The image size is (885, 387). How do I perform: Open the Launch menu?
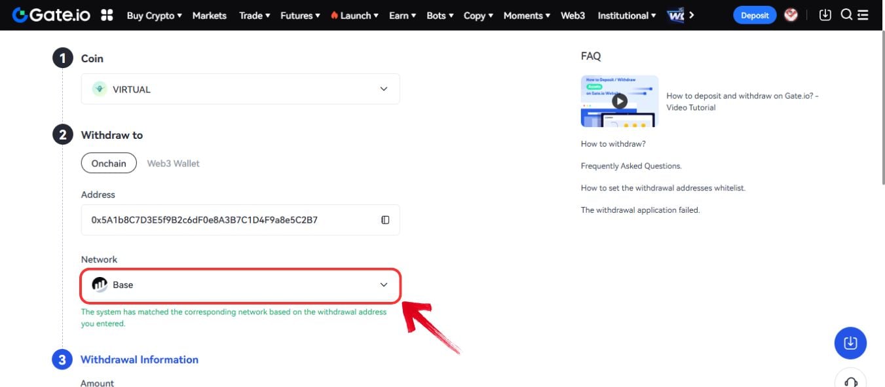354,15
